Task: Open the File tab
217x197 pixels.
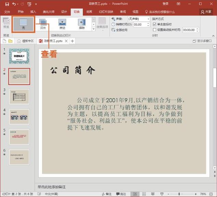Action: (x=7, y=12)
